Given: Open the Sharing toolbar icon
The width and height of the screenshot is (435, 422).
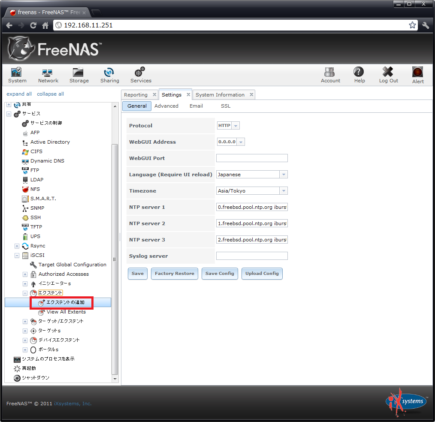Looking at the screenshot, I should (x=109, y=75).
